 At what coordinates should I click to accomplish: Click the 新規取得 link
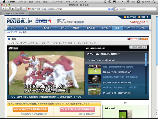tap(79, 22)
